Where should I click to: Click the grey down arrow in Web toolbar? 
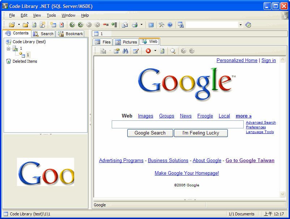(192, 51)
